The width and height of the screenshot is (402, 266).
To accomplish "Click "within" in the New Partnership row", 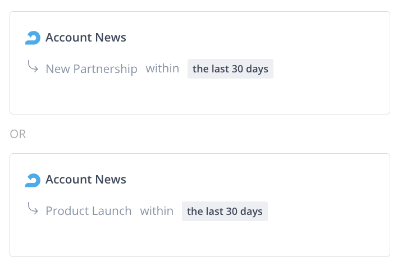I will 162,69.
